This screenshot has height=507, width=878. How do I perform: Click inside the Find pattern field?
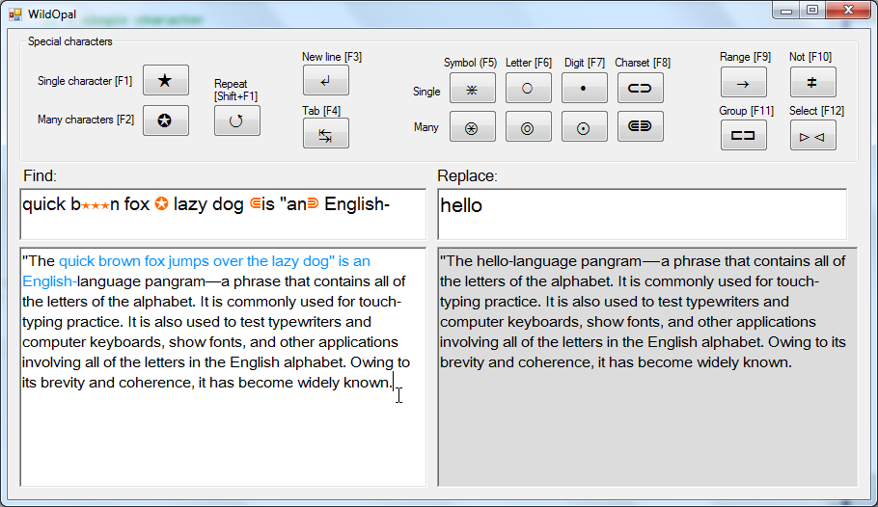coord(222,214)
